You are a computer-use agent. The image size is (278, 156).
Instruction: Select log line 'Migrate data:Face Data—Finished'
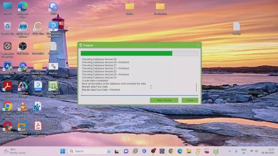click(x=101, y=90)
